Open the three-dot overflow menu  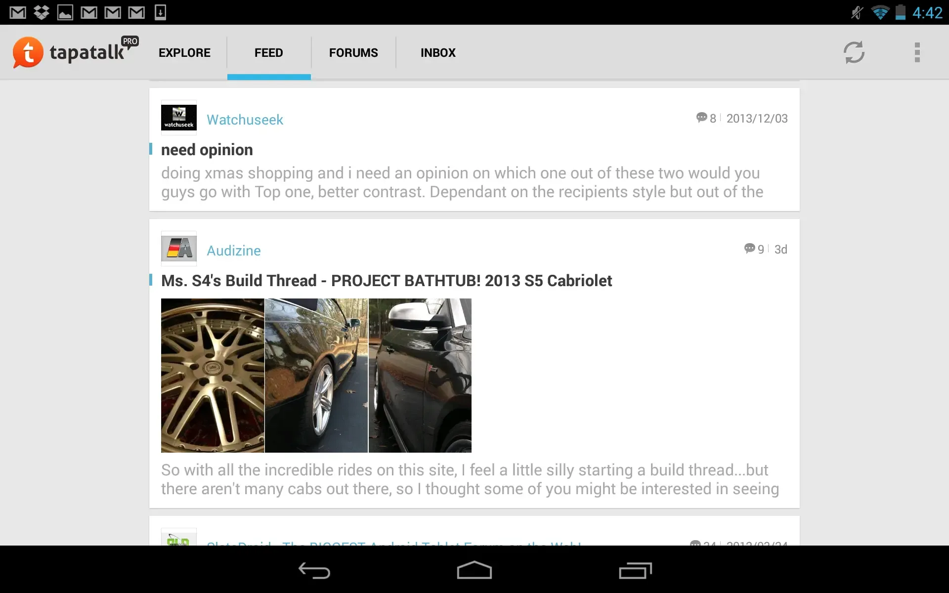click(917, 52)
